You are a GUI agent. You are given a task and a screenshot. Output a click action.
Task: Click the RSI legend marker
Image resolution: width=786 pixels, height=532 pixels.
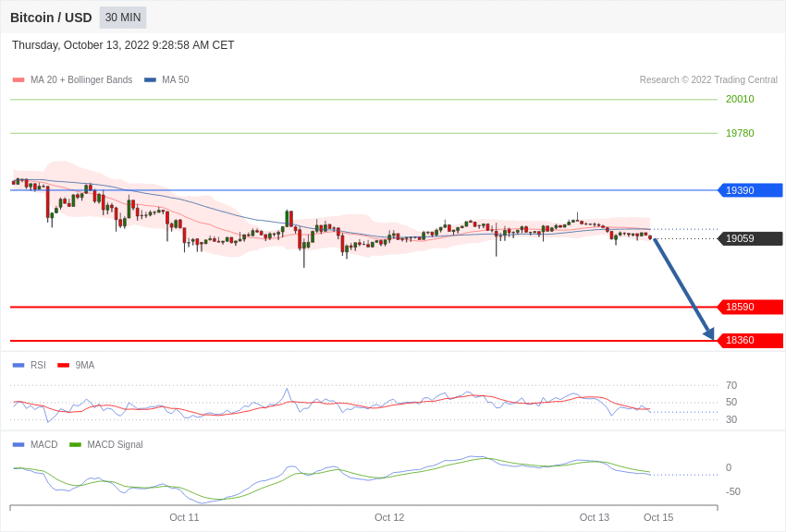click(18, 366)
